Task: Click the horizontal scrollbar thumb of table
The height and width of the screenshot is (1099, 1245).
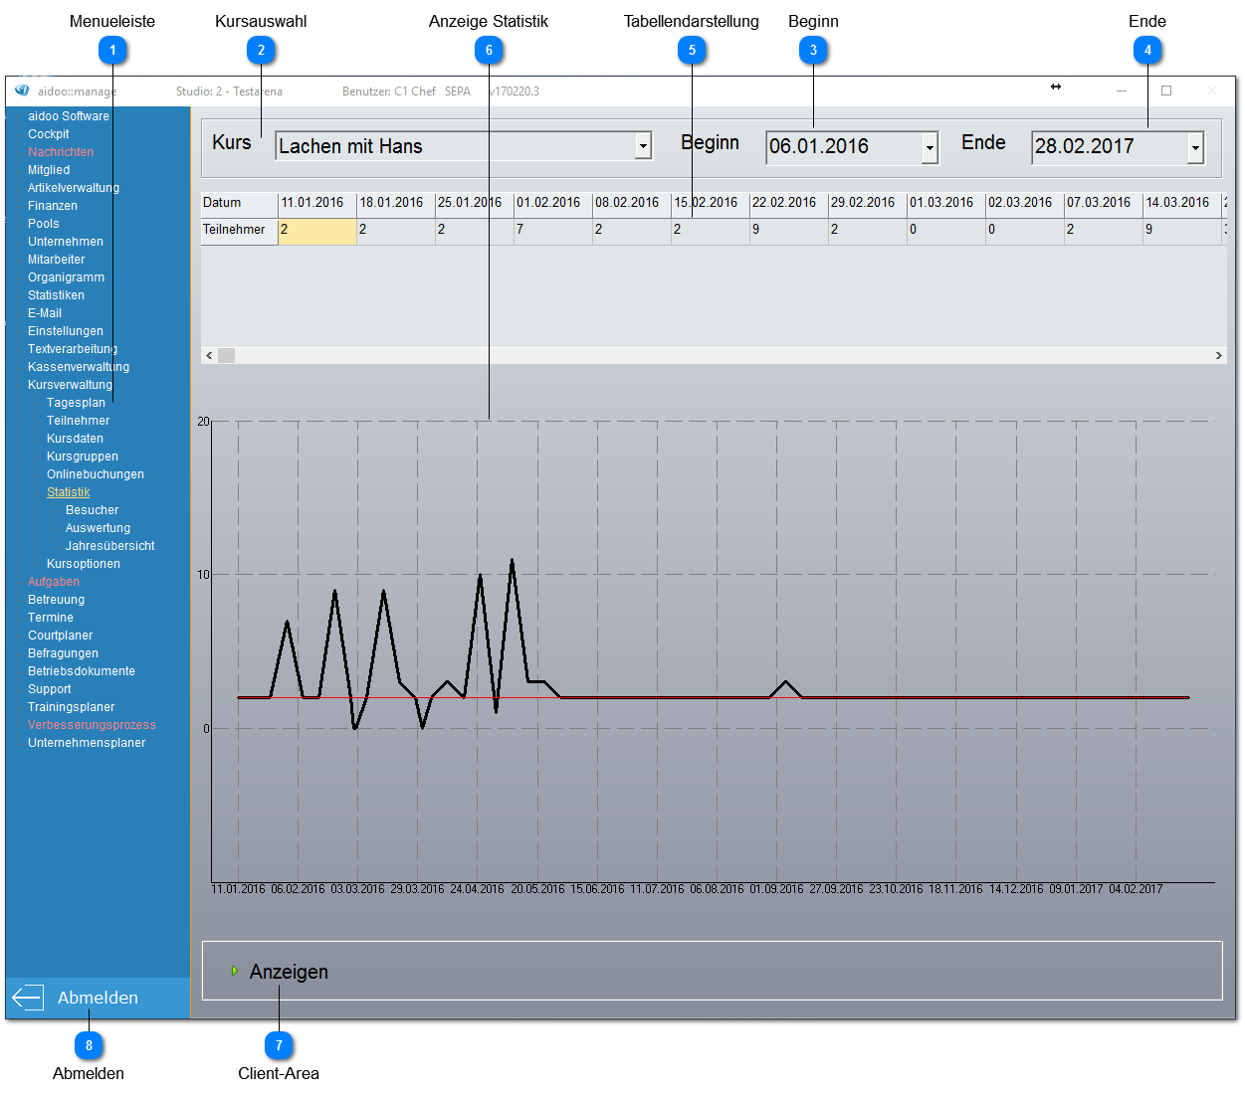Action: pos(227,355)
